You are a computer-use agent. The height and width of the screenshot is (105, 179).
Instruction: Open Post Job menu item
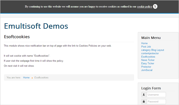[146, 47]
